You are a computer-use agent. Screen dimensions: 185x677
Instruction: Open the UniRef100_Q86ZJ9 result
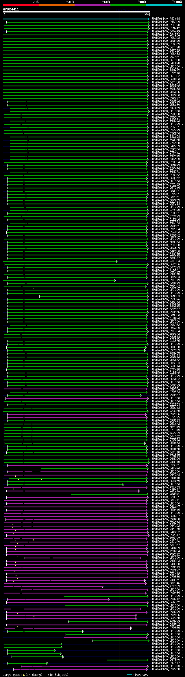[166, 338]
